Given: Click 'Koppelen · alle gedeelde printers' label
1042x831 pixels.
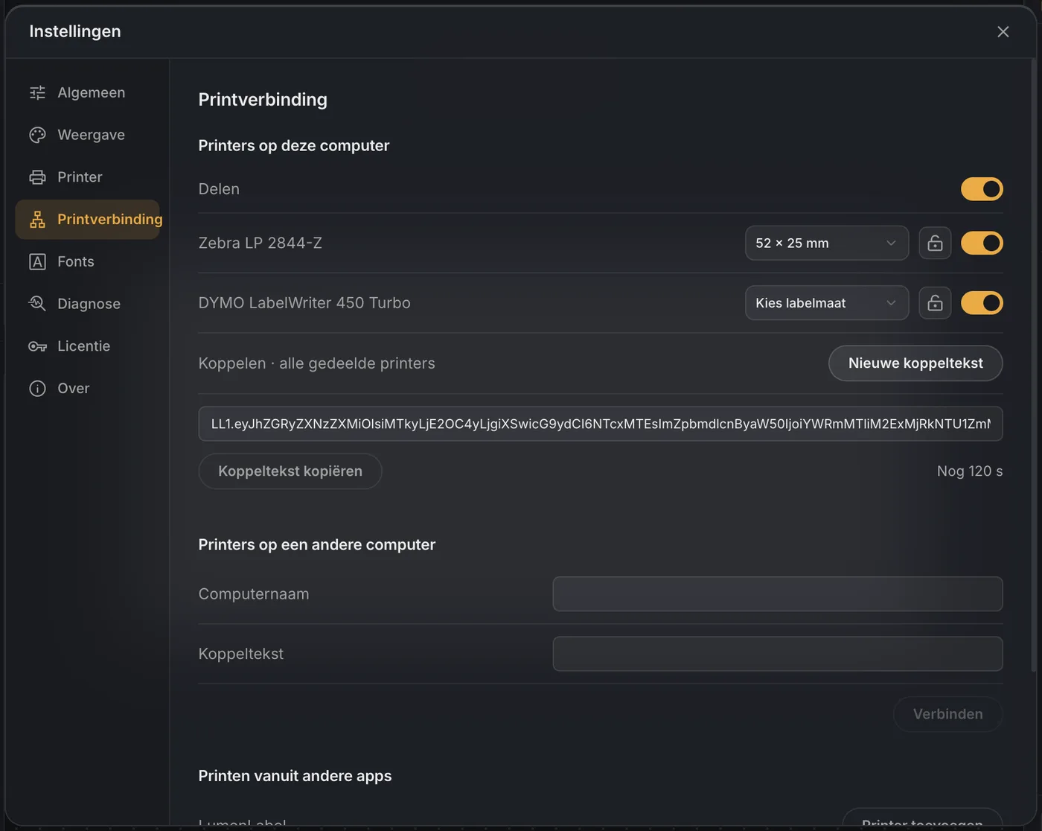Looking at the screenshot, I should click(x=316, y=363).
